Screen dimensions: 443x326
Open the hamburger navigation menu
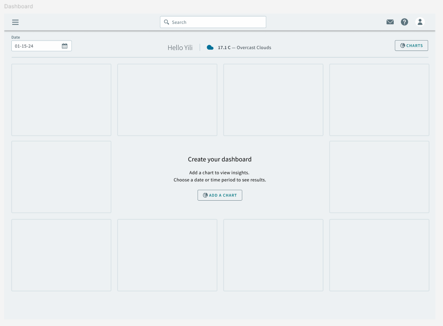[x=15, y=22]
